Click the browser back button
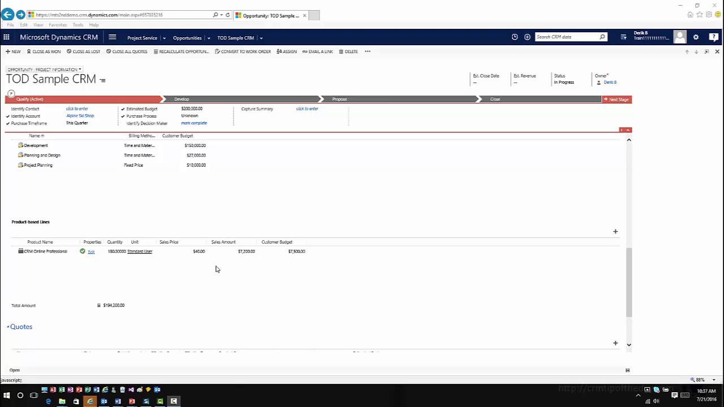This screenshot has height=407, width=724. tap(7, 15)
